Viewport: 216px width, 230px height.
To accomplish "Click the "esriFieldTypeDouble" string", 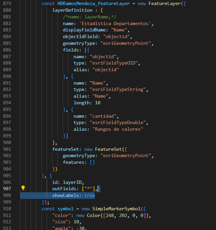I will [x=118, y=122].
